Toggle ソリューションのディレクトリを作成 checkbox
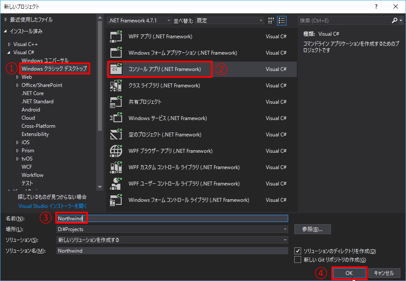 (x=298, y=251)
